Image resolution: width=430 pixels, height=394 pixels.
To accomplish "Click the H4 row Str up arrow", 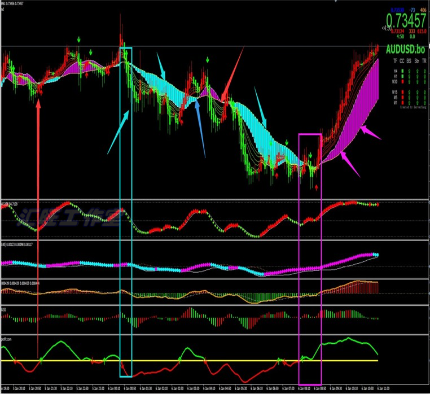I will [418, 71].
